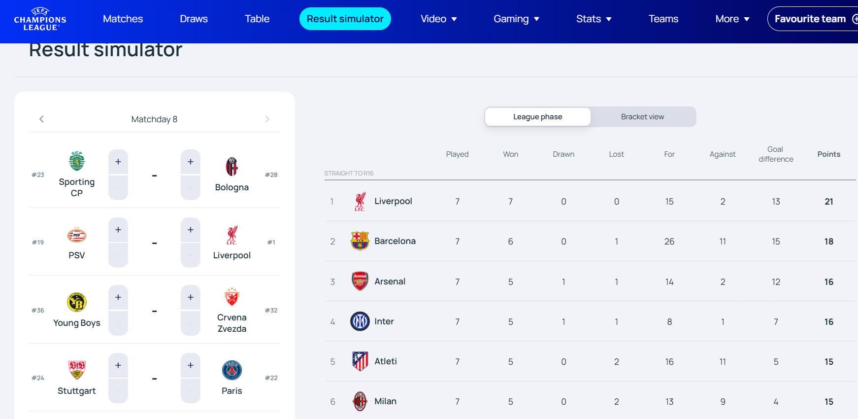Expand the Stats dropdown
This screenshot has width=858, height=419.
tap(594, 19)
